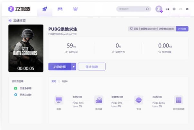The image size is (194, 130).
Task: Click the 59ms latency value
Action: pyautogui.click(x=71, y=46)
